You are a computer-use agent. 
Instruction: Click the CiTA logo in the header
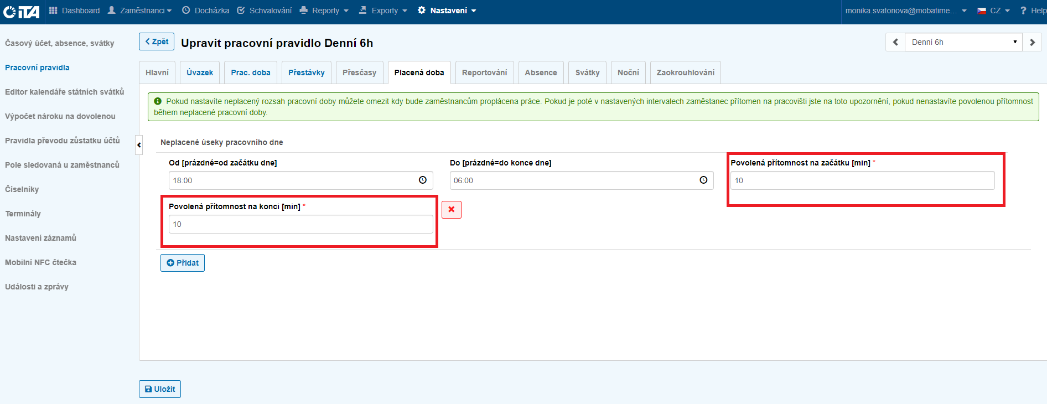[21, 11]
